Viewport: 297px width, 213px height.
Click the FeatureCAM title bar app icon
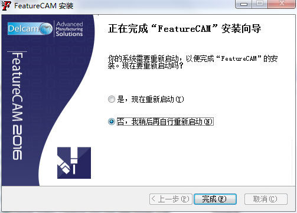coord(6,5)
